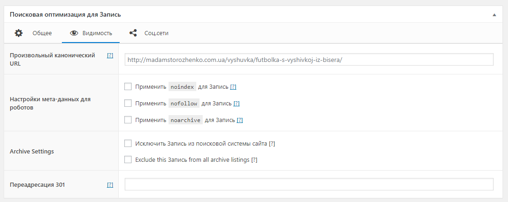Click the Переадресация 301 input field
The width and height of the screenshot is (508, 202).
(x=309, y=184)
